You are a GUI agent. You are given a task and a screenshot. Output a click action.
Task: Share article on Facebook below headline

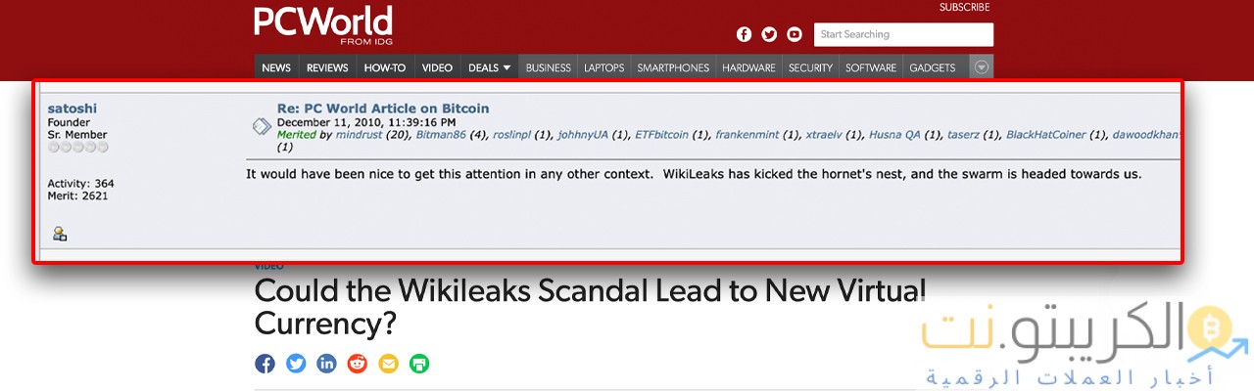coord(265,364)
